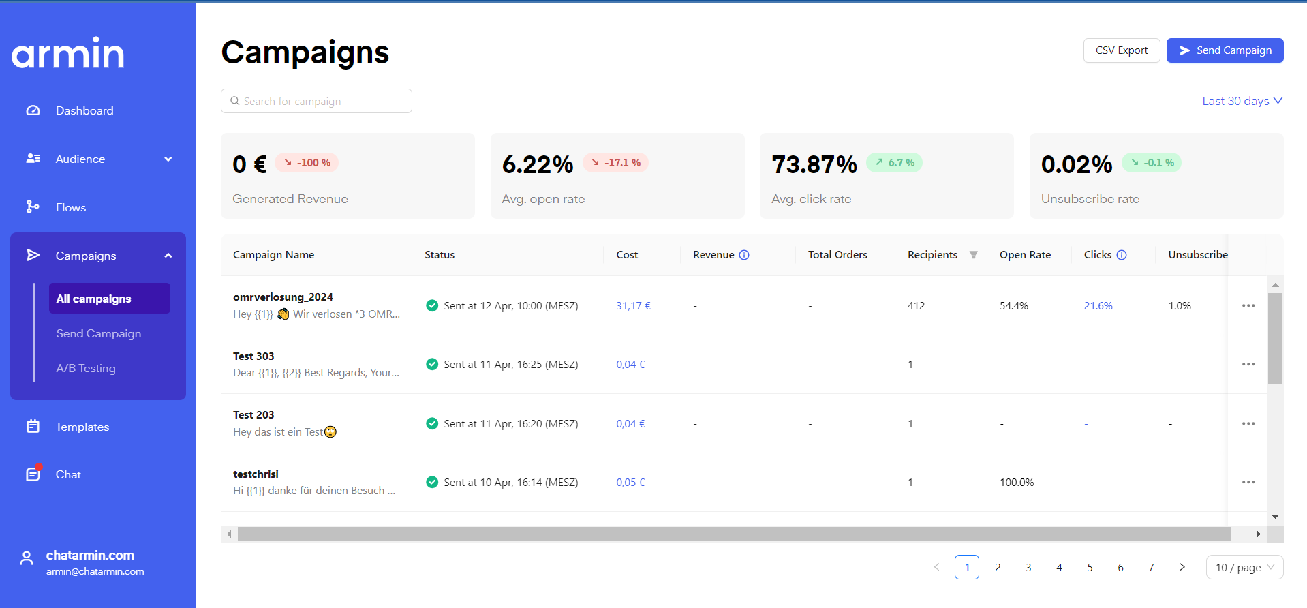Open three-dot actions menu for testchrisi
Screen dimensions: 1307x608
(1248, 483)
